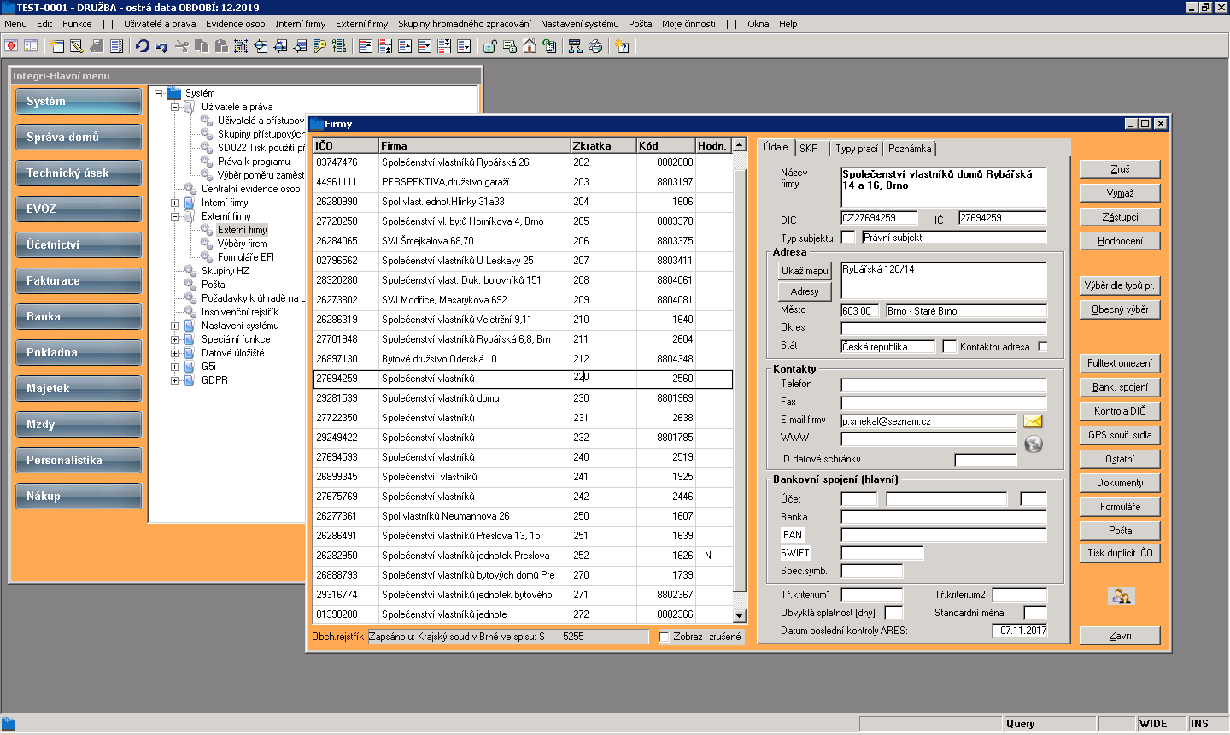The image size is (1230, 735).
Task: Click the red arrow icon at toolbar start
Action: (x=11, y=46)
